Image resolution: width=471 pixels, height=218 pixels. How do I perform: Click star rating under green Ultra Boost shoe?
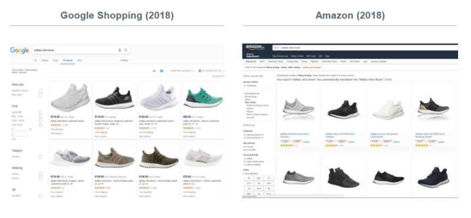(188, 128)
